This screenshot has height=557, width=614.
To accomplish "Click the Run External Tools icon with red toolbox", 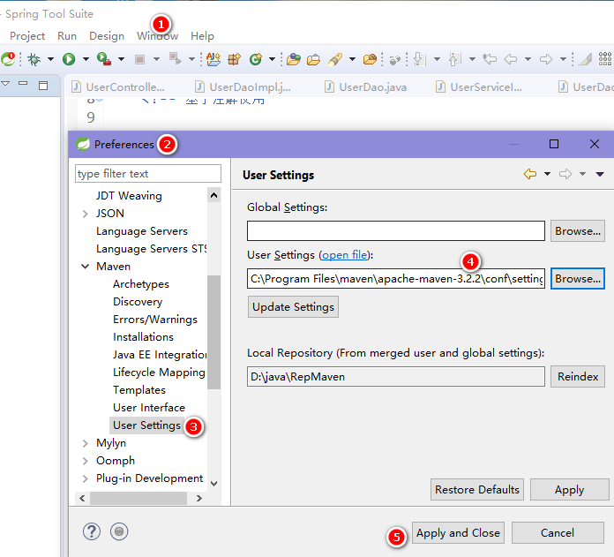I will click(104, 59).
